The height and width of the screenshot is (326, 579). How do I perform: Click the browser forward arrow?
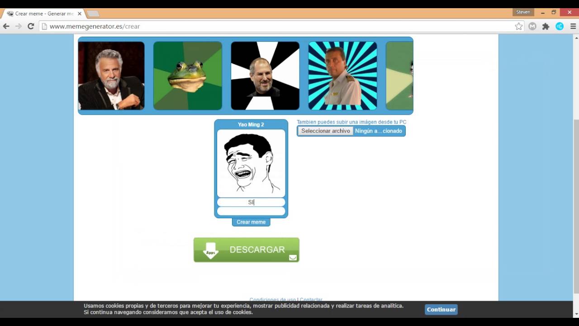[19, 26]
